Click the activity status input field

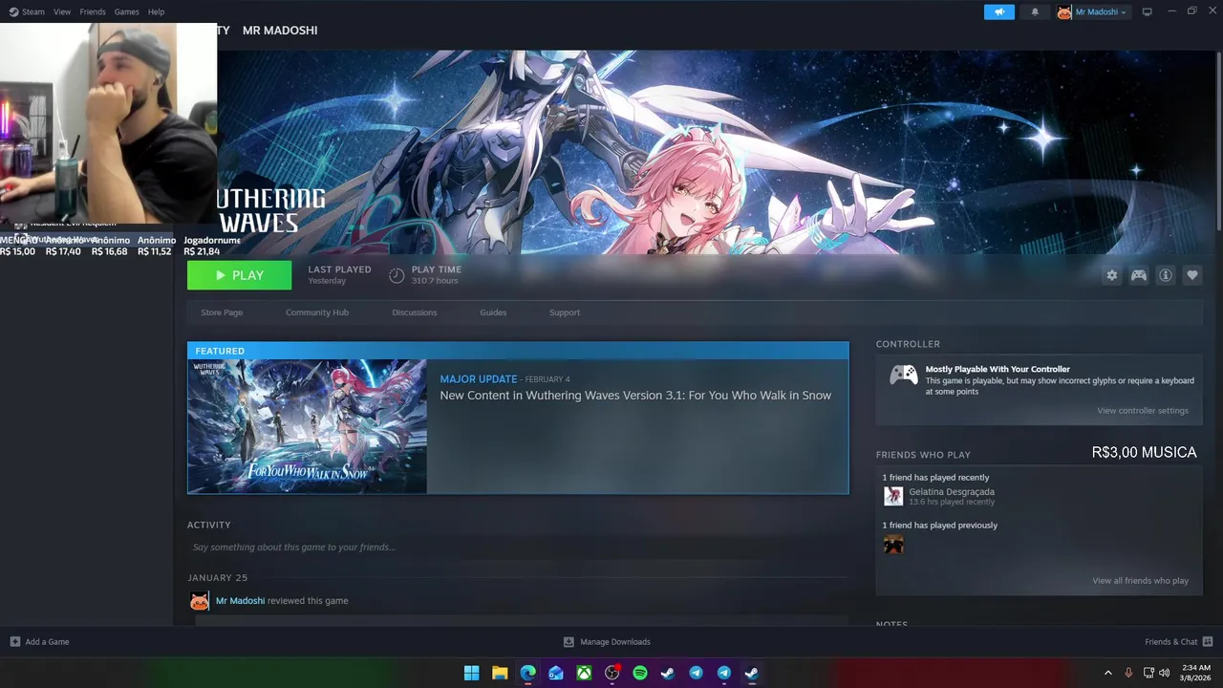(518, 548)
